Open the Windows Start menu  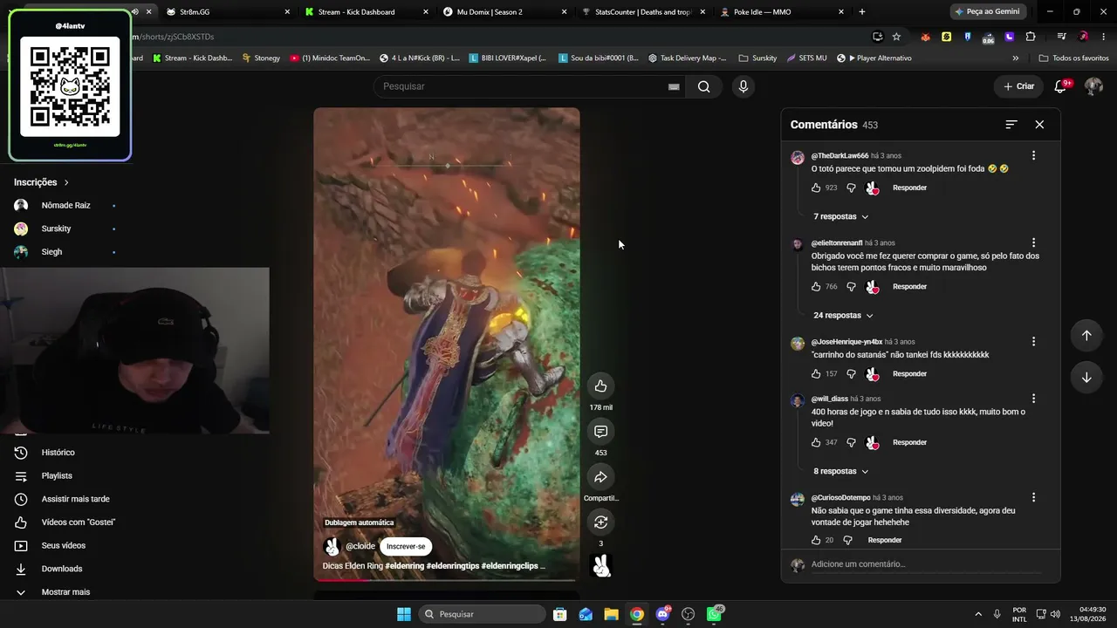tap(404, 614)
